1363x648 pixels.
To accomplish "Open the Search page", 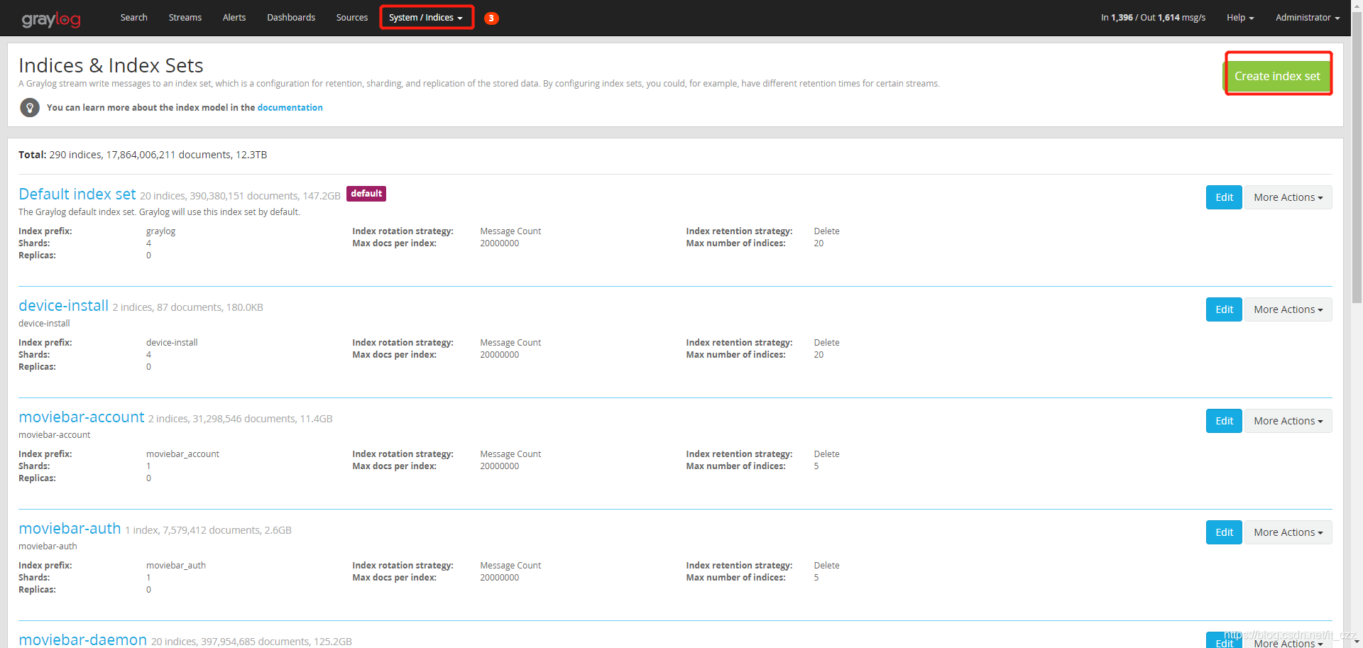I will click(133, 18).
